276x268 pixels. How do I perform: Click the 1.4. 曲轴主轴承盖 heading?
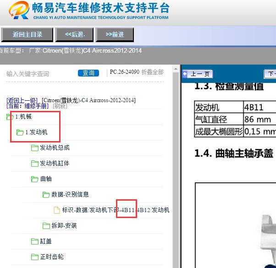pos(234,153)
